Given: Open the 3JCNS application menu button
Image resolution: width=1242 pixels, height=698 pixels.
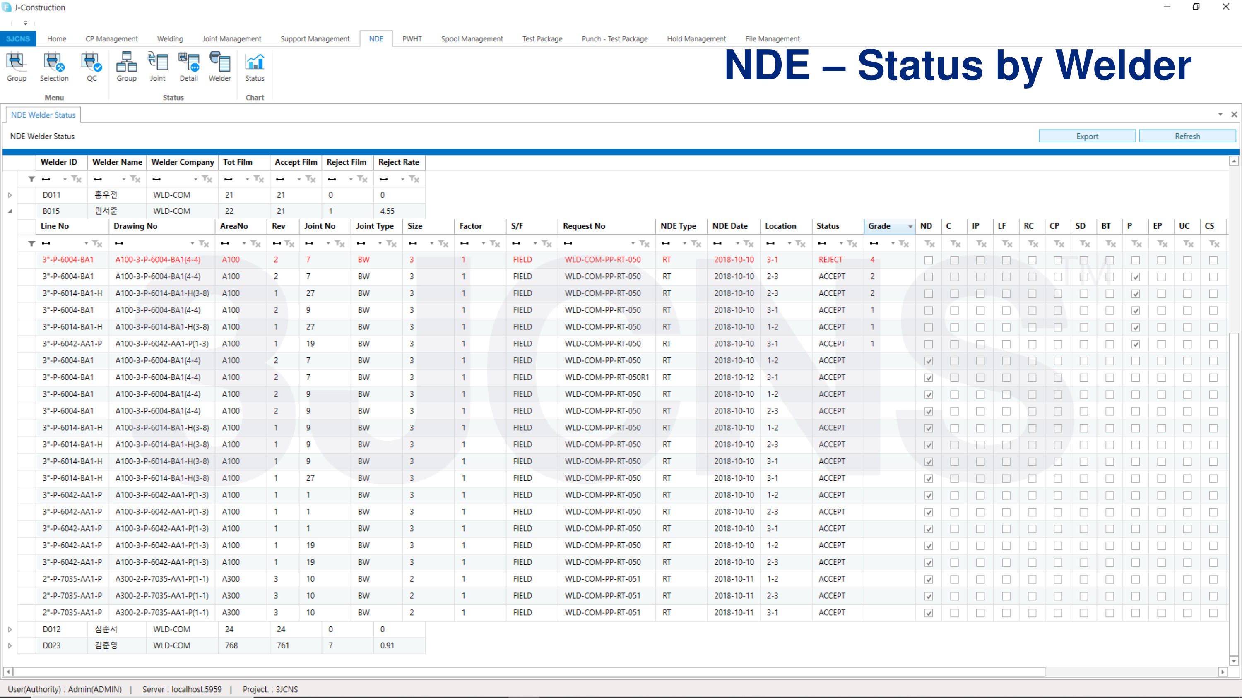Looking at the screenshot, I should tap(18, 38).
